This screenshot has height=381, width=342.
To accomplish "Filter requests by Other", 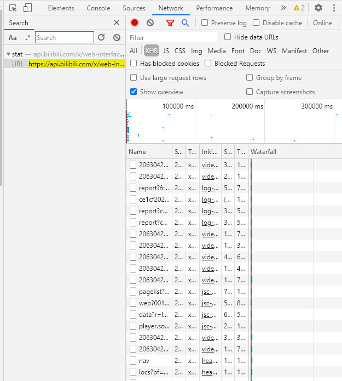I will (x=321, y=51).
